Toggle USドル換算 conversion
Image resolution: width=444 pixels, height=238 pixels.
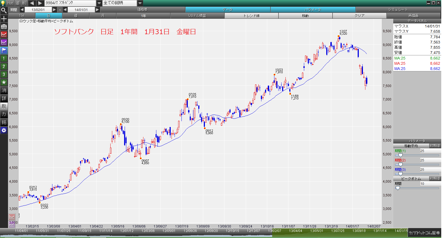(197, 16)
